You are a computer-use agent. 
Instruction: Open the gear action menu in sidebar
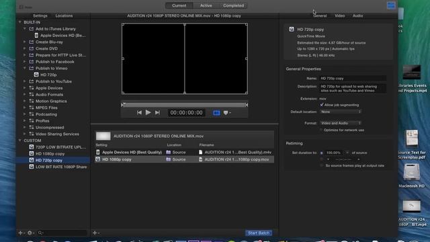(x=30, y=233)
